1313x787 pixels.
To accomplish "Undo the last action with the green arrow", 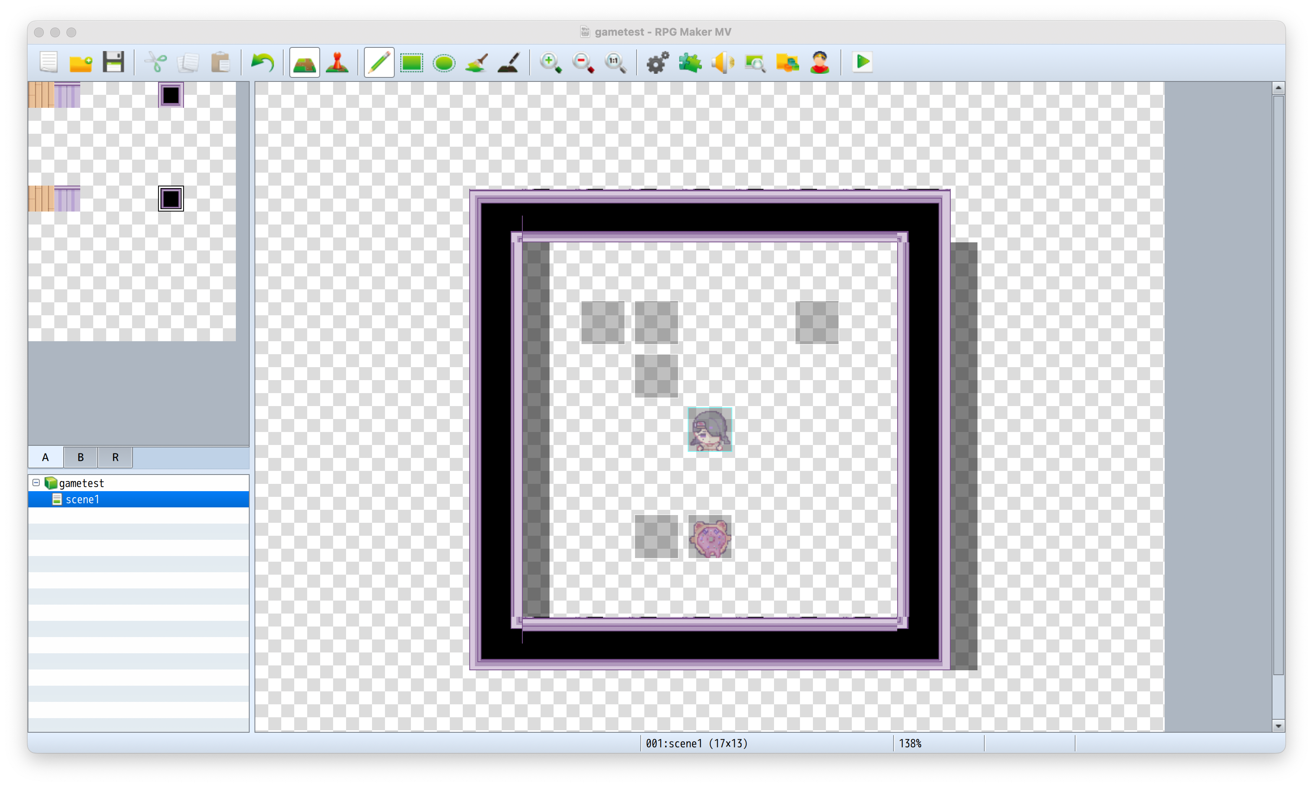I will coord(262,62).
